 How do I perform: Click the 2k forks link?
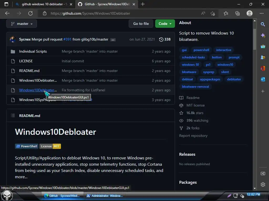pyautogui.click(x=189, y=128)
